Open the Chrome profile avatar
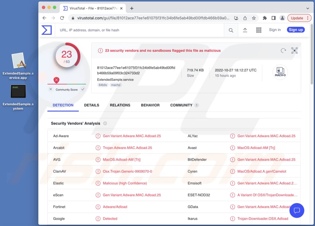315x226 pixels. click(282, 18)
